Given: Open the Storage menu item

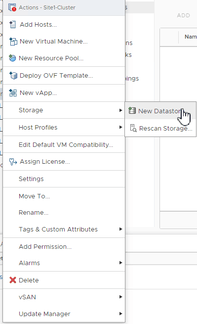Looking at the screenshot, I should [64, 110].
